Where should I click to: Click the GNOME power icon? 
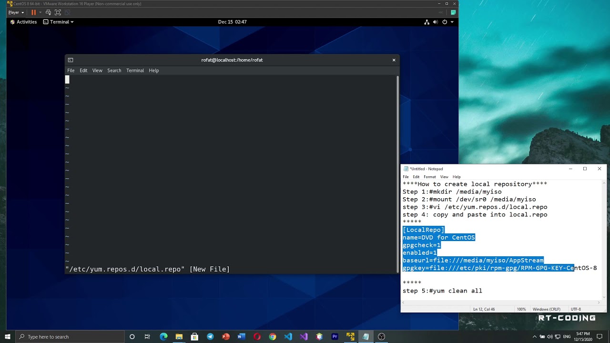445,22
